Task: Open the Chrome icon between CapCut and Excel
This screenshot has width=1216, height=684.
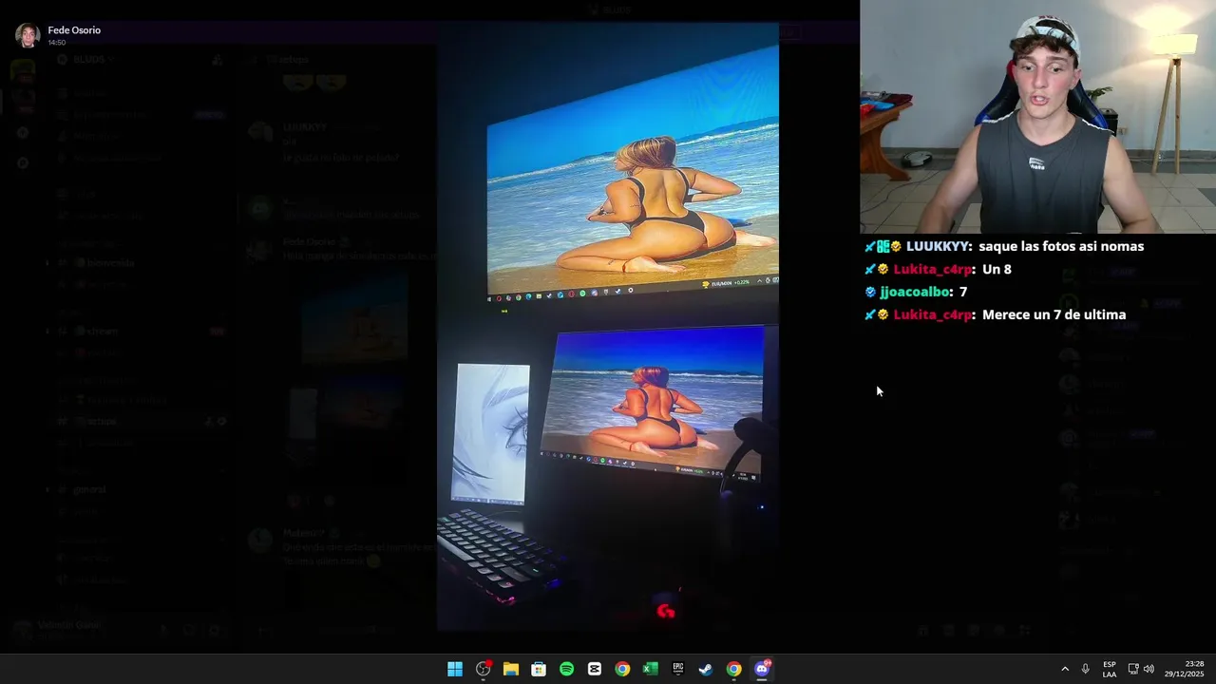Action: [622, 669]
